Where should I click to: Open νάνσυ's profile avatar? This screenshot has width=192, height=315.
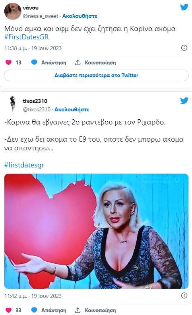click(13, 11)
